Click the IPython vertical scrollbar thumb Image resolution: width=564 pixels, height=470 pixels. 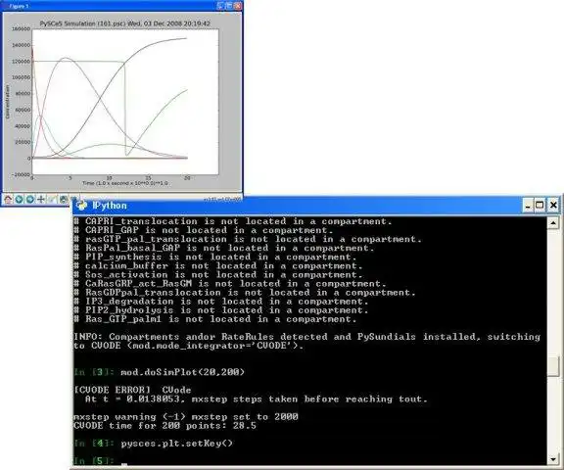[553, 365]
